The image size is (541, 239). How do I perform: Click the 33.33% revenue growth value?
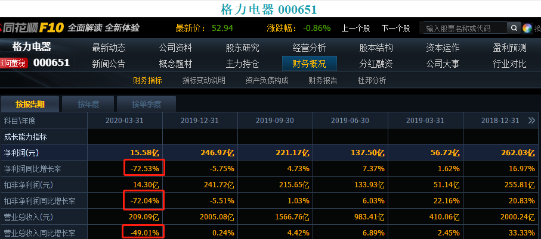click(x=522, y=233)
